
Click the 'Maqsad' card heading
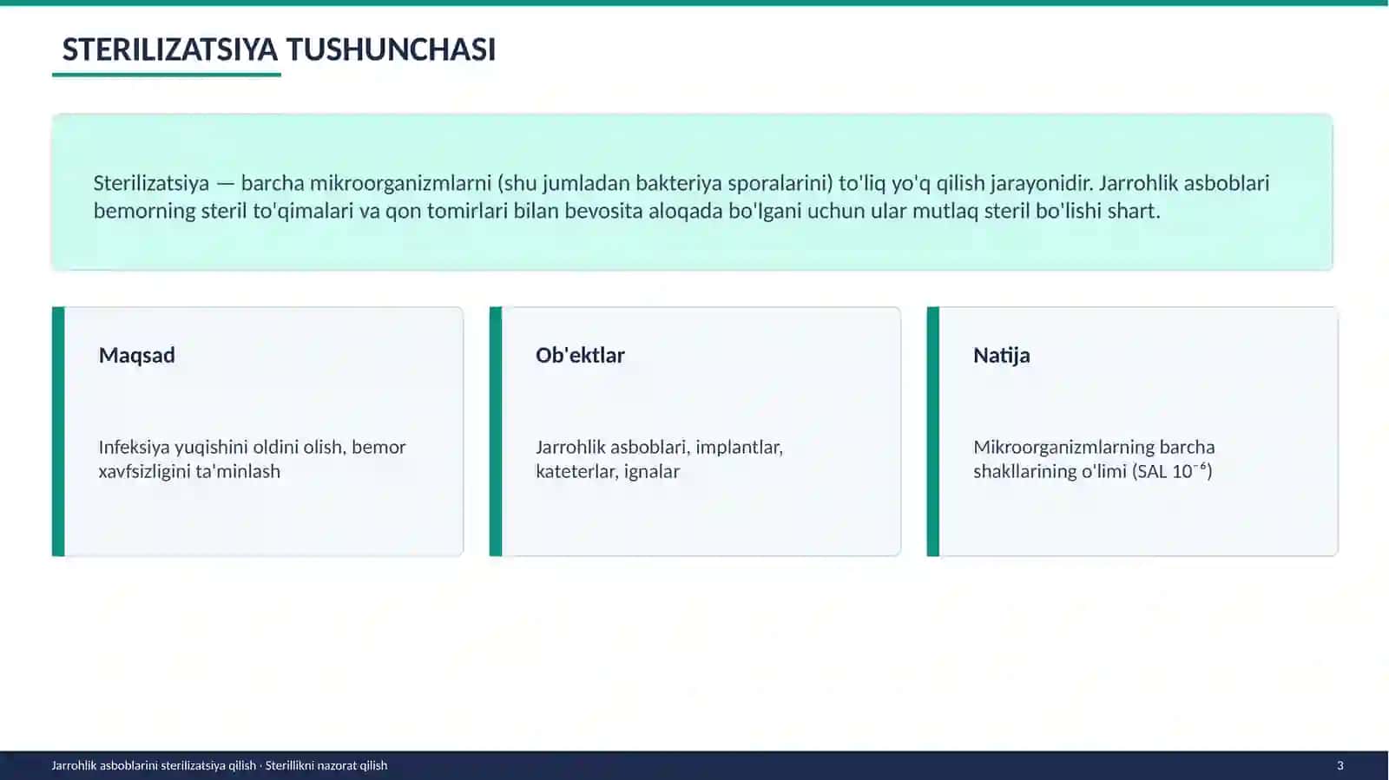[x=137, y=355]
